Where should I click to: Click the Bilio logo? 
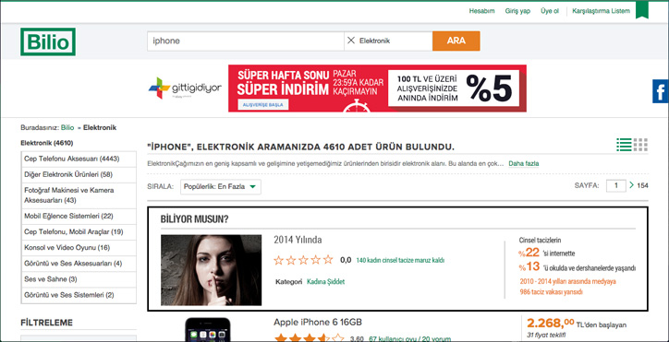coord(48,41)
